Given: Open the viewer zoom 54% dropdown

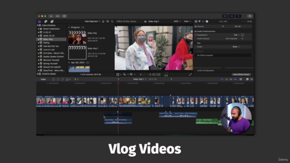Looking at the screenshot, I should [177, 21].
